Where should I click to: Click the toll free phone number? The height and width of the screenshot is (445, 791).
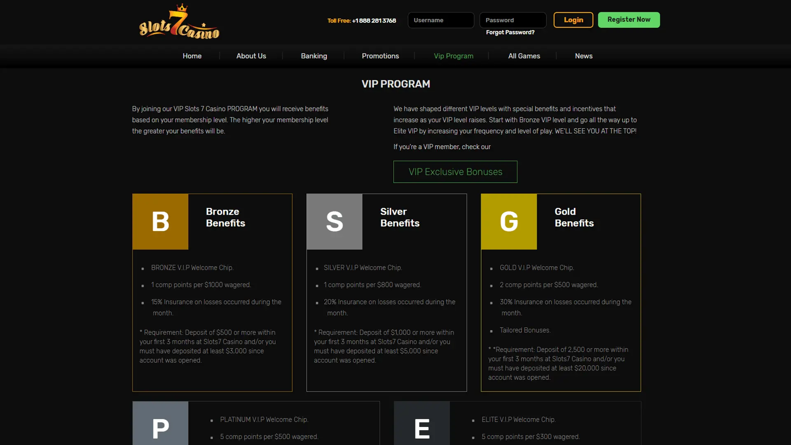pos(374,21)
